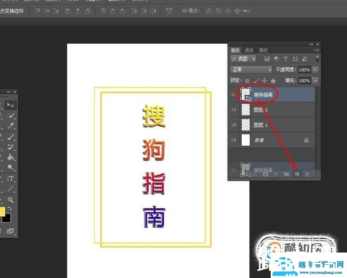Screen dimensions: 347x278
Task: Select the Paint Bucket tool
Action: [11, 157]
